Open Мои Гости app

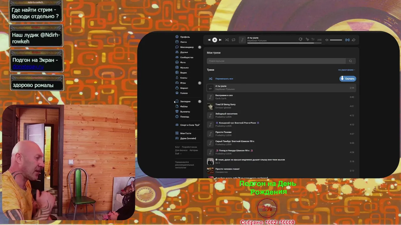pos(185,133)
